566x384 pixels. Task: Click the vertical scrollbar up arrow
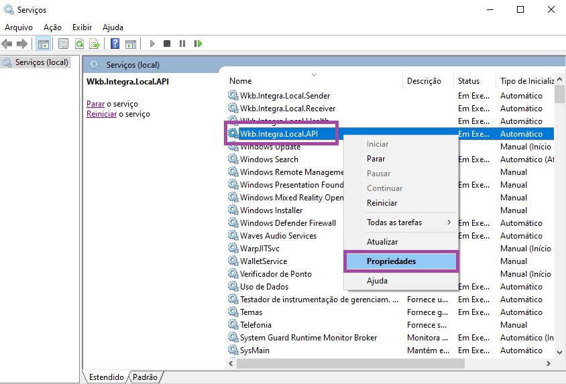click(559, 79)
